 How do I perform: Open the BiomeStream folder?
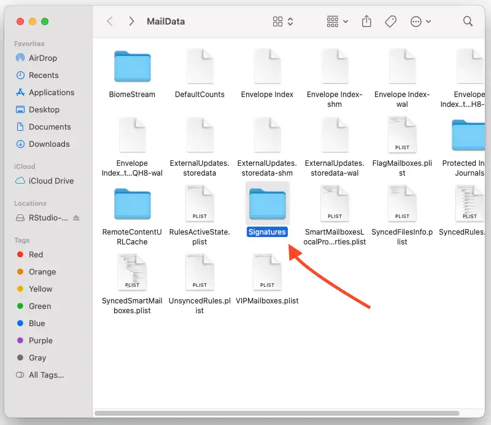(x=132, y=68)
